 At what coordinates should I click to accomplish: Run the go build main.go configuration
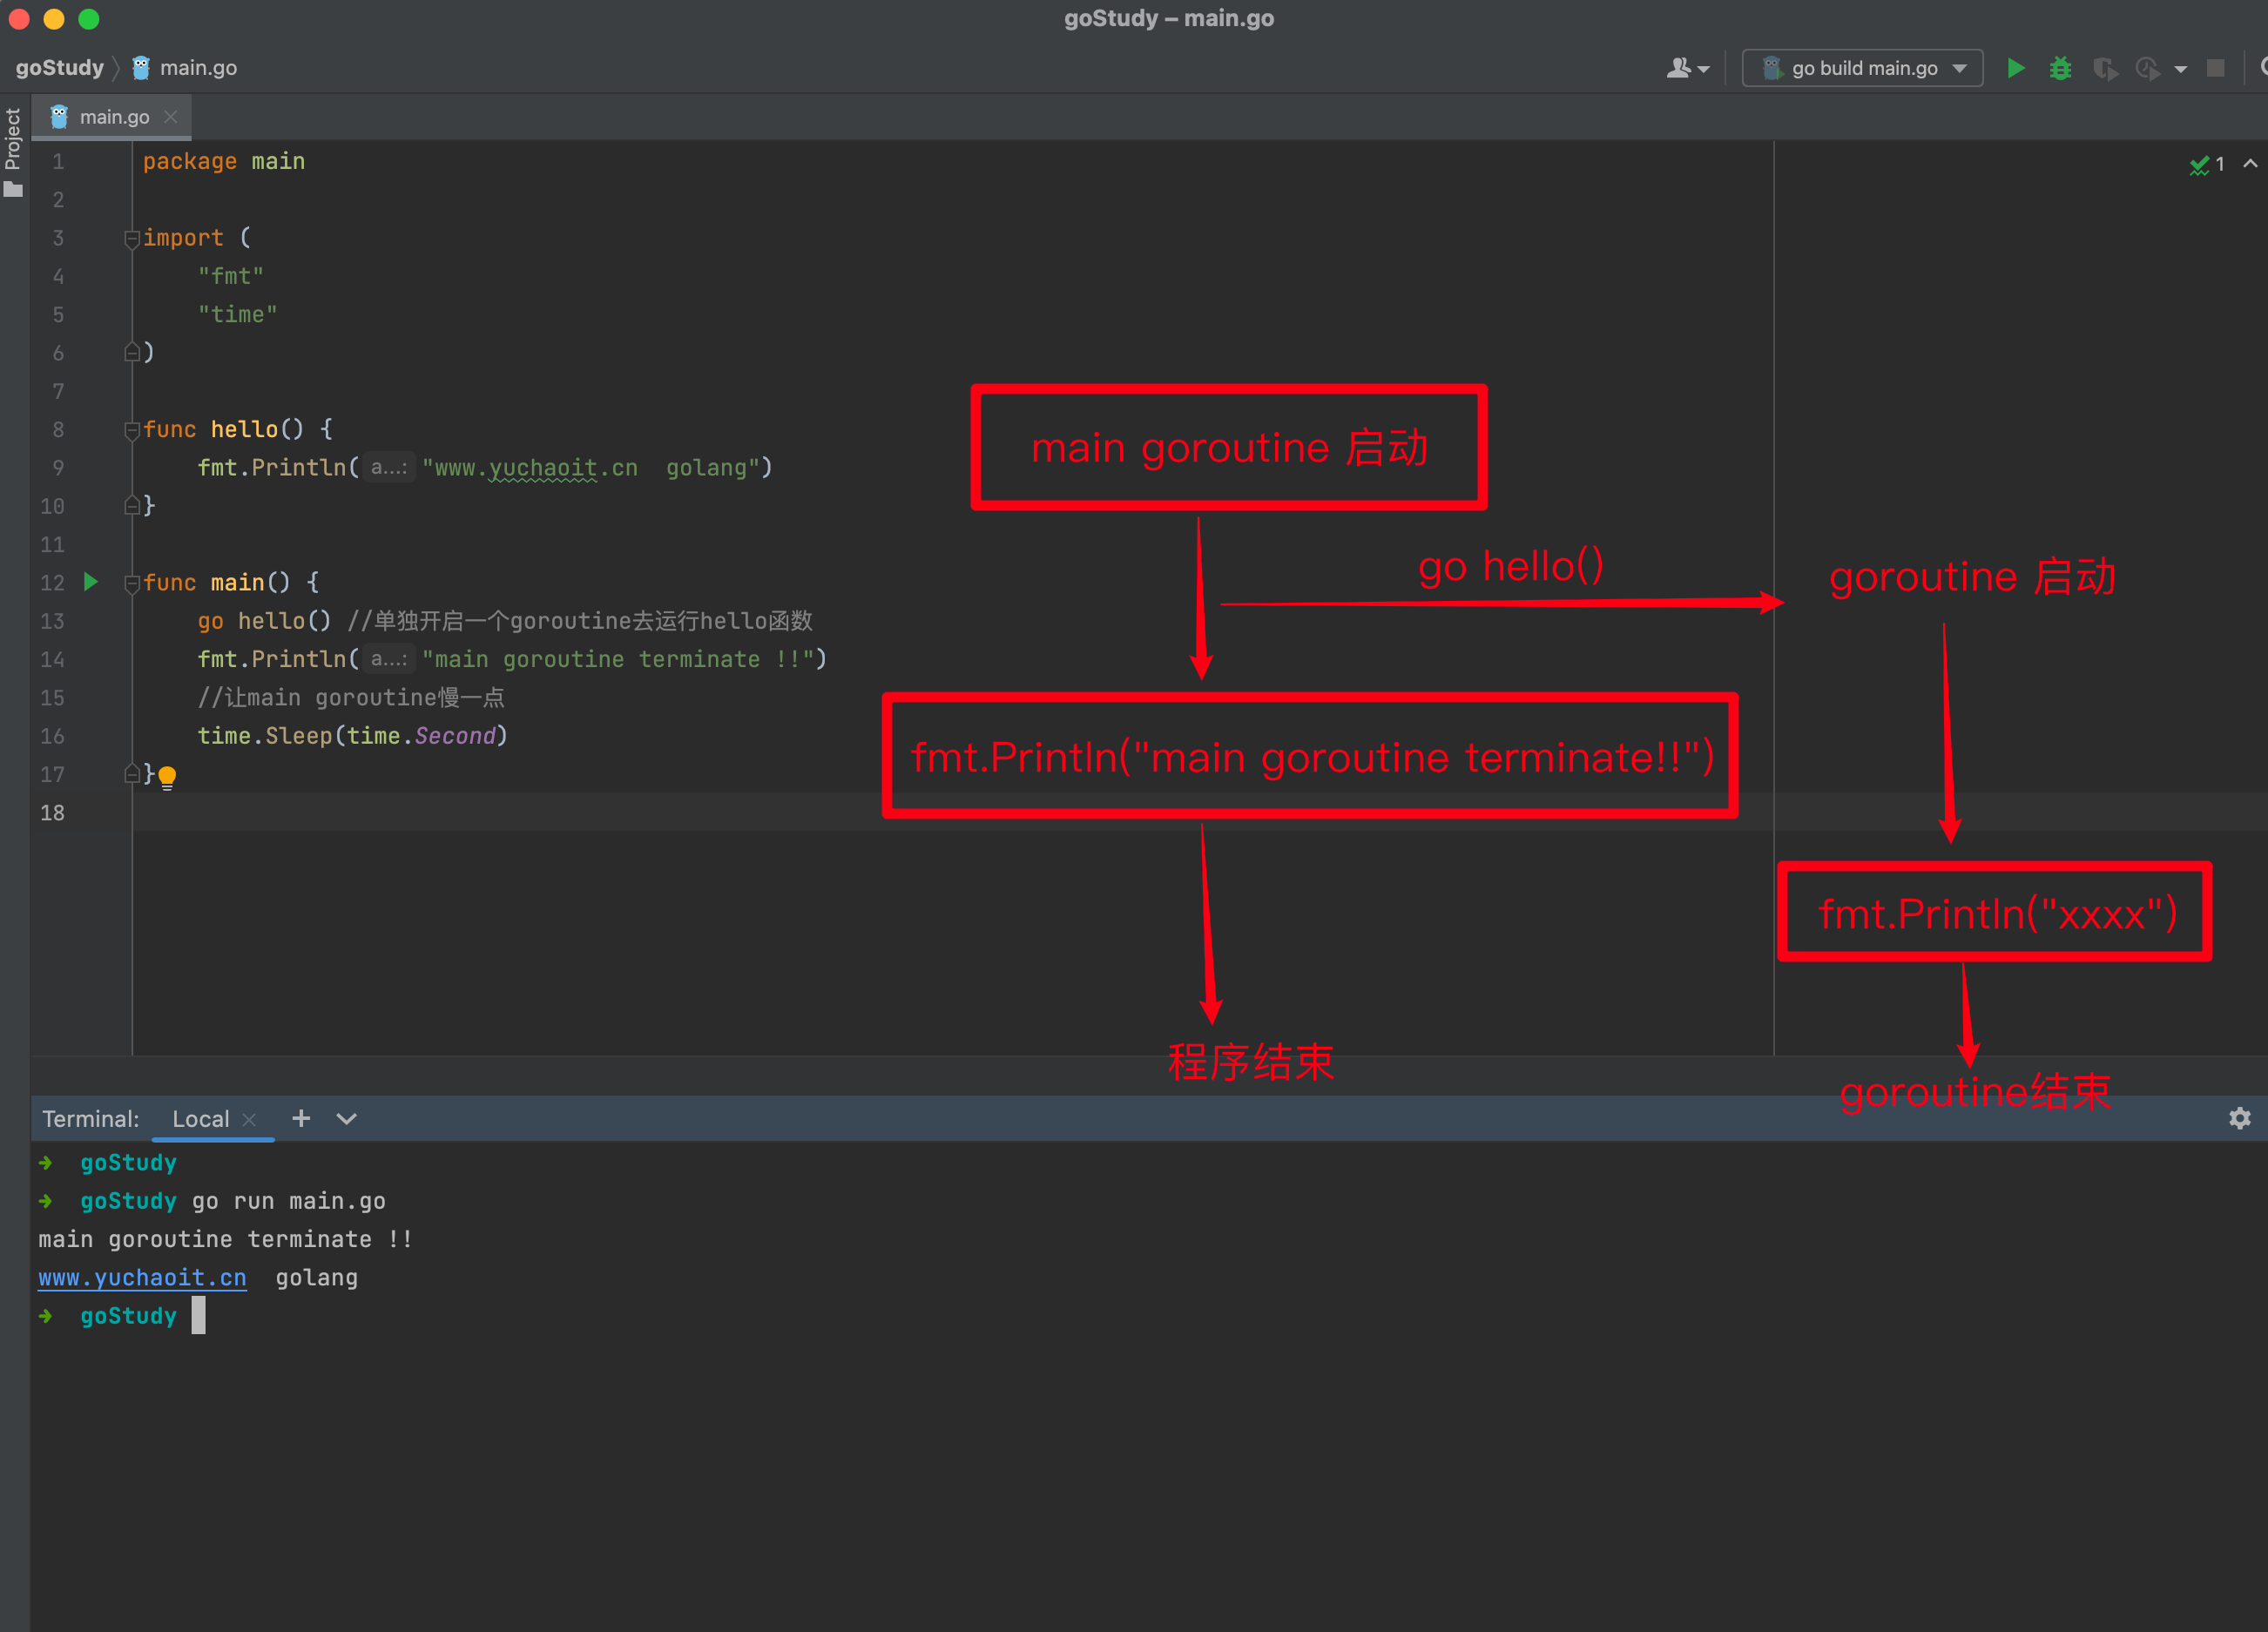click(2016, 68)
